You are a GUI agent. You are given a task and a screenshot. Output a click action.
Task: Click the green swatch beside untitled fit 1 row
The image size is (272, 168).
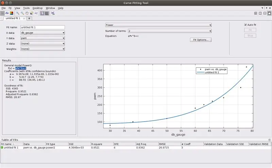pyautogui.click(x=2, y=148)
